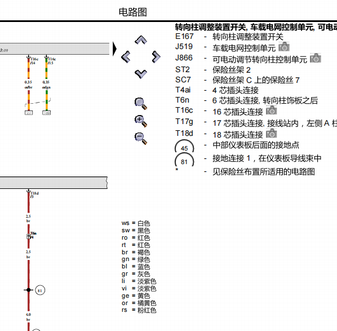The height and width of the screenshot is (331, 337).
Task: Click legend entry T6n
Action: click(x=246, y=100)
